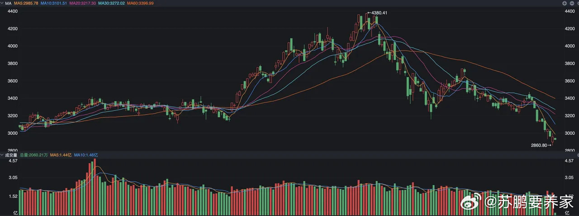Open the MA indicator label
Screen dimensions: 579x216
(8, 3)
